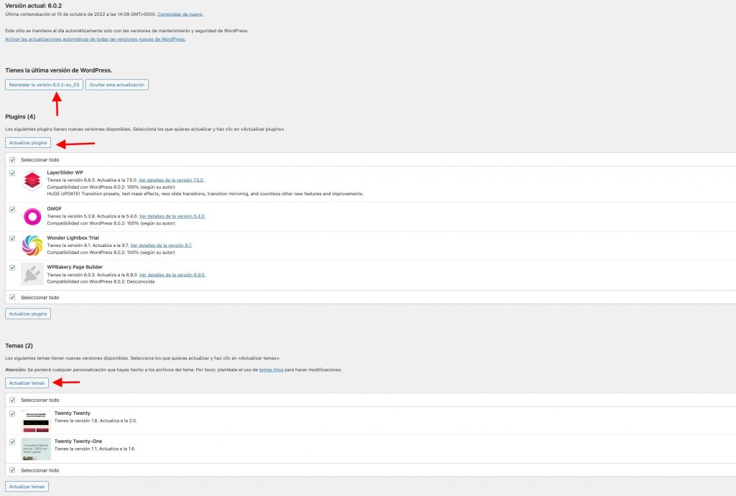The image size is (736, 496).
Task: Toggle bottom Seleccionar todo checkbox for plugins
Action: click(12, 297)
